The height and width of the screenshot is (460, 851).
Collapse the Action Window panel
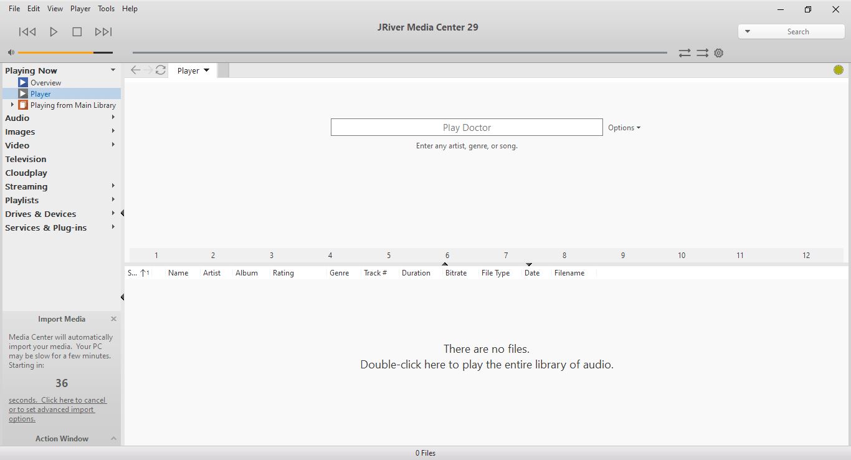click(x=113, y=439)
